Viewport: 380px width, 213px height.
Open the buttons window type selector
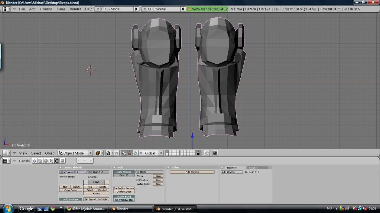[x=6, y=161]
